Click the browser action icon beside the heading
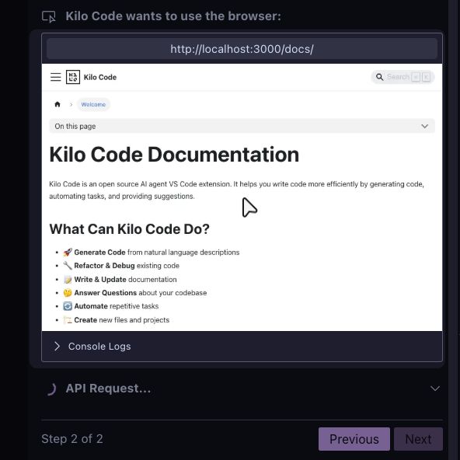The image size is (460, 460). click(49, 16)
